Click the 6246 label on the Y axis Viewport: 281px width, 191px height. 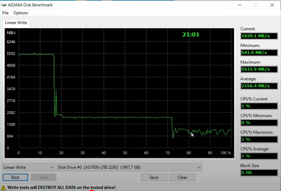point(11,42)
